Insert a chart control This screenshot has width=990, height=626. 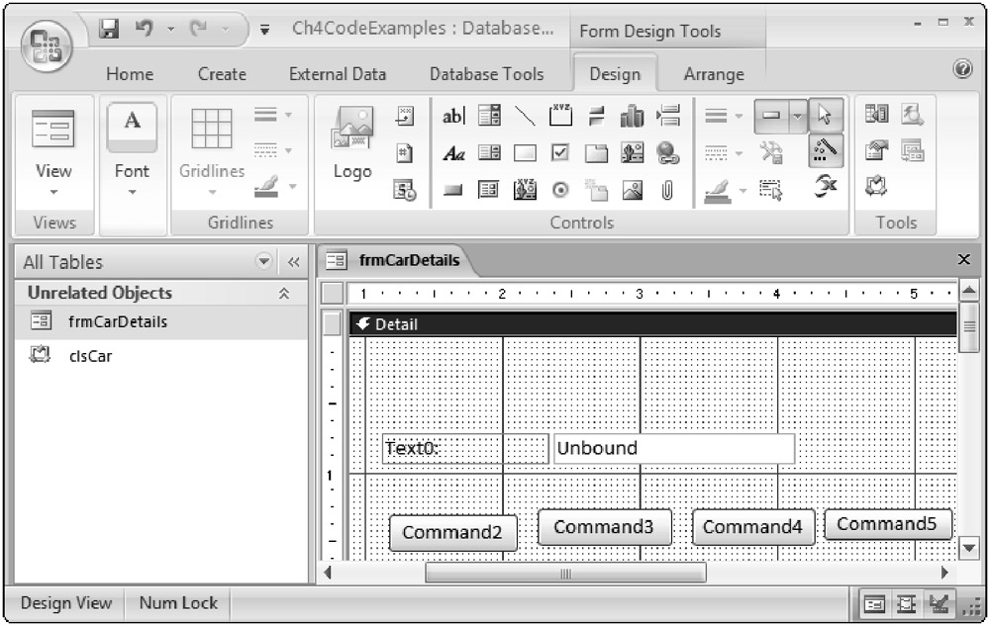[633, 117]
